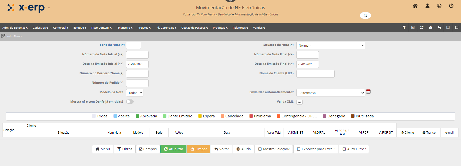Click the eraser icon in dark toolbar
Viewport: 461px width, 166px height.
[x=430, y=28]
